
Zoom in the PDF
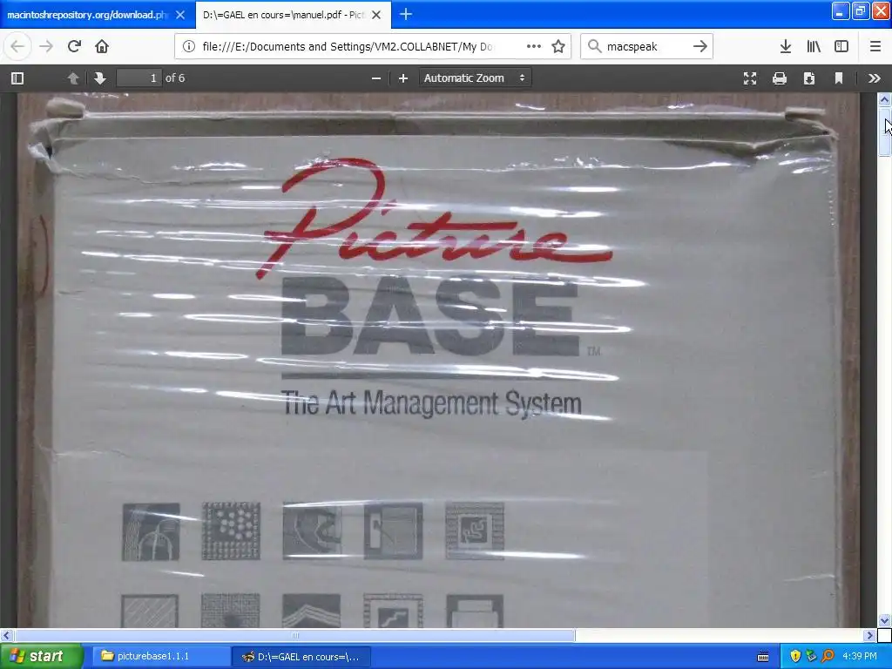pos(402,78)
